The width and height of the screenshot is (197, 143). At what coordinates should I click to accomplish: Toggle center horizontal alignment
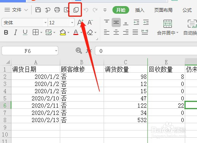(x=116, y=32)
